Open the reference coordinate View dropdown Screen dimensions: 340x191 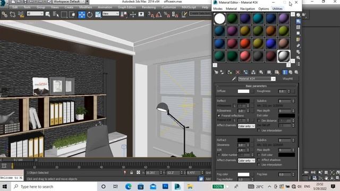[110, 14]
